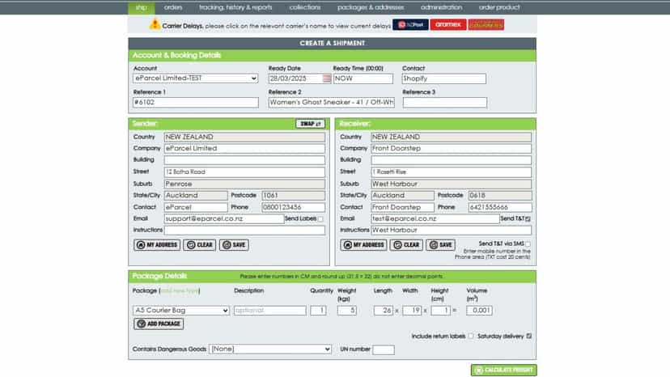Click the package Description field
670x377 pixels.
(x=270, y=311)
